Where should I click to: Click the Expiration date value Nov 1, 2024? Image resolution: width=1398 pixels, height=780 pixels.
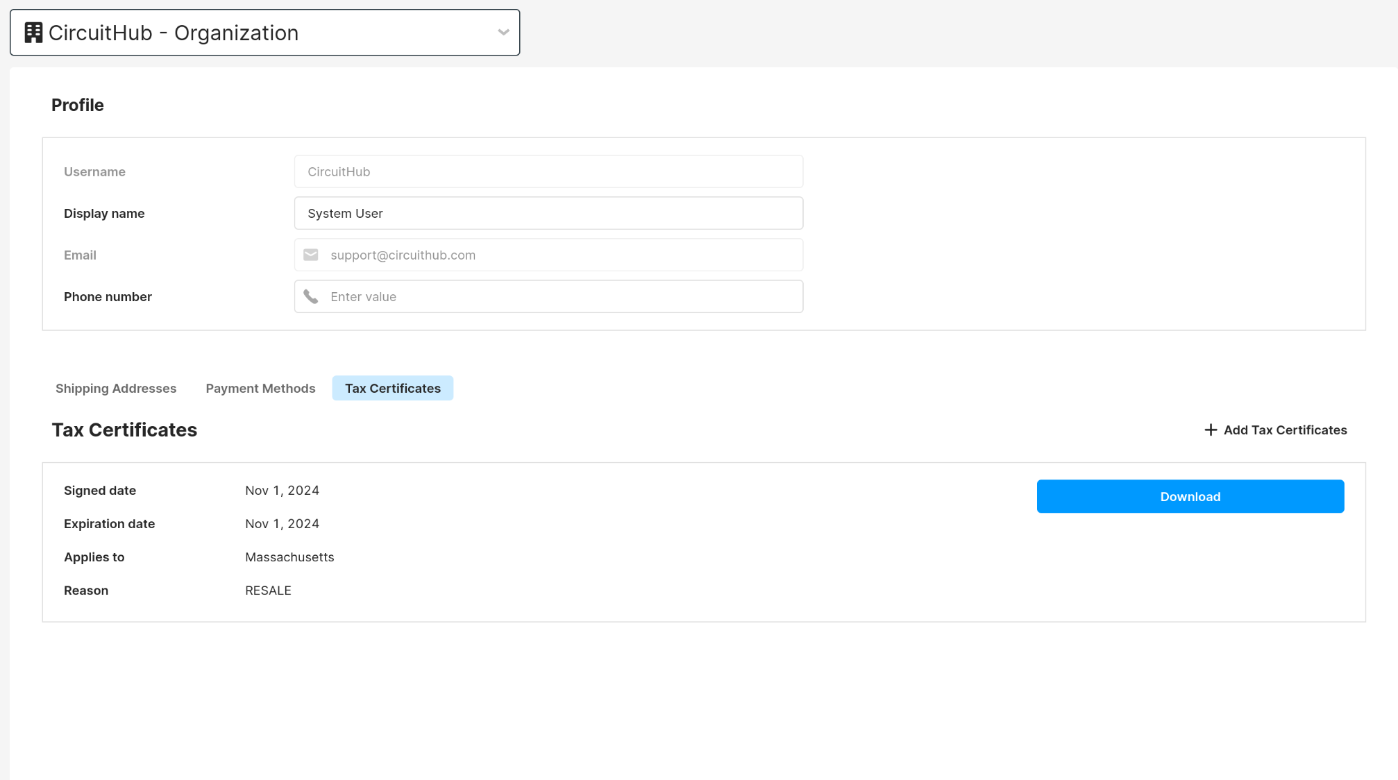point(282,524)
